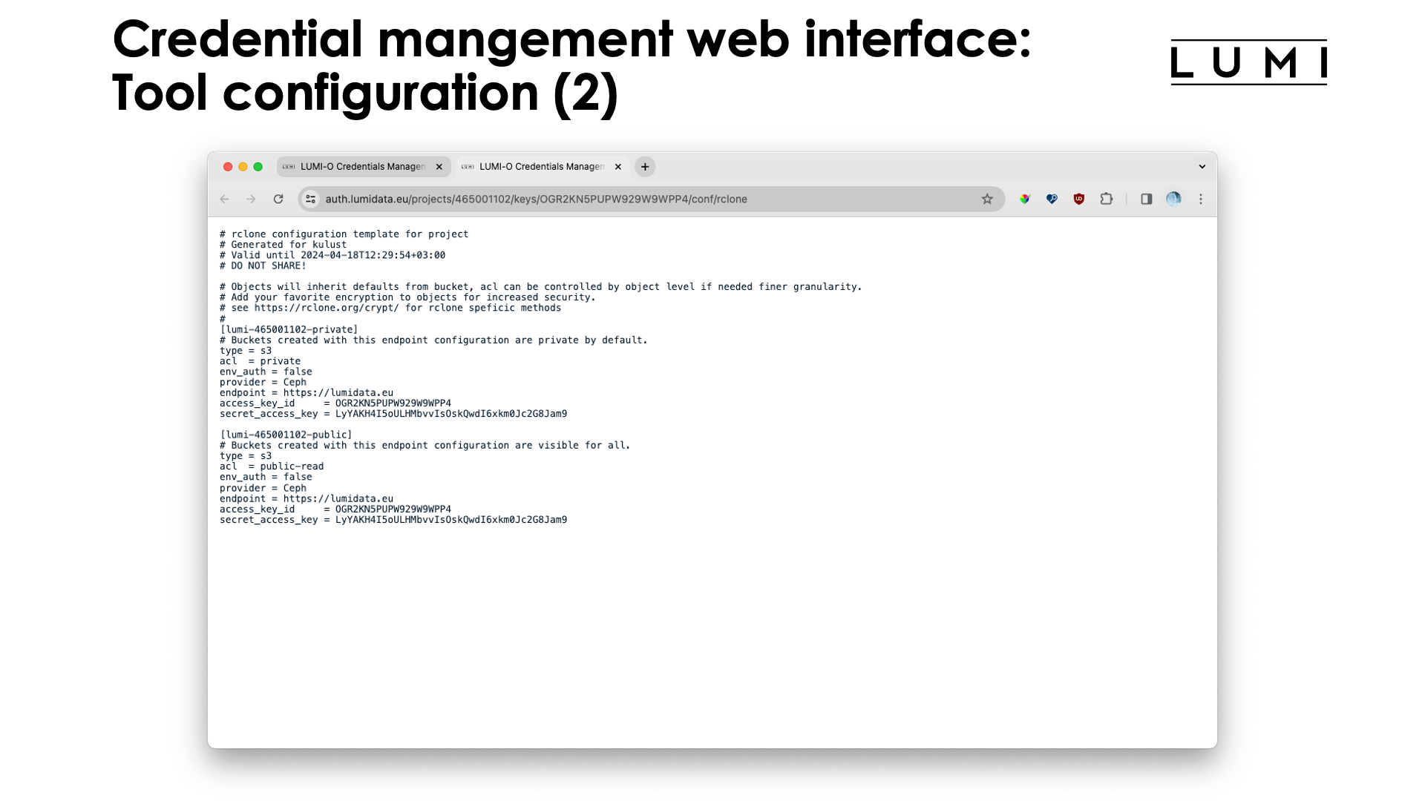The height and width of the screenshot is (801, 1425).
Task: Go back using browser back arrow
Action: [224, 199]
